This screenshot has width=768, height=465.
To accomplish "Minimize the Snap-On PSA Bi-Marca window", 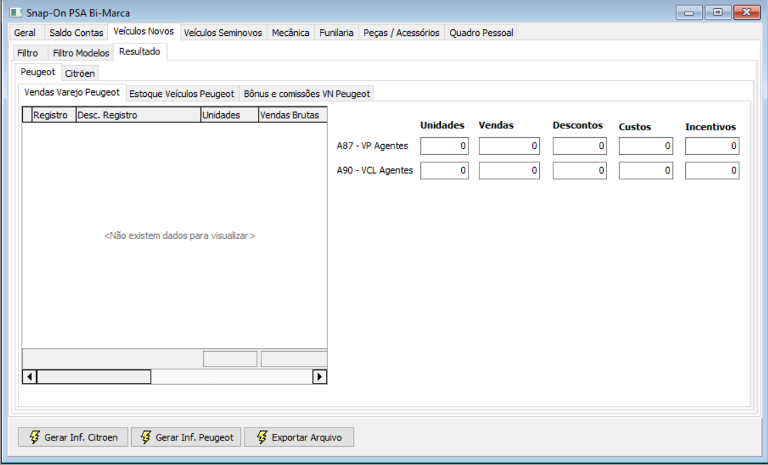I will coord(689,12).
